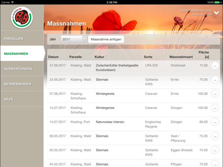Click the 80.00 area value
Viewport: 223px width, 167px height.
click(204, 122)
